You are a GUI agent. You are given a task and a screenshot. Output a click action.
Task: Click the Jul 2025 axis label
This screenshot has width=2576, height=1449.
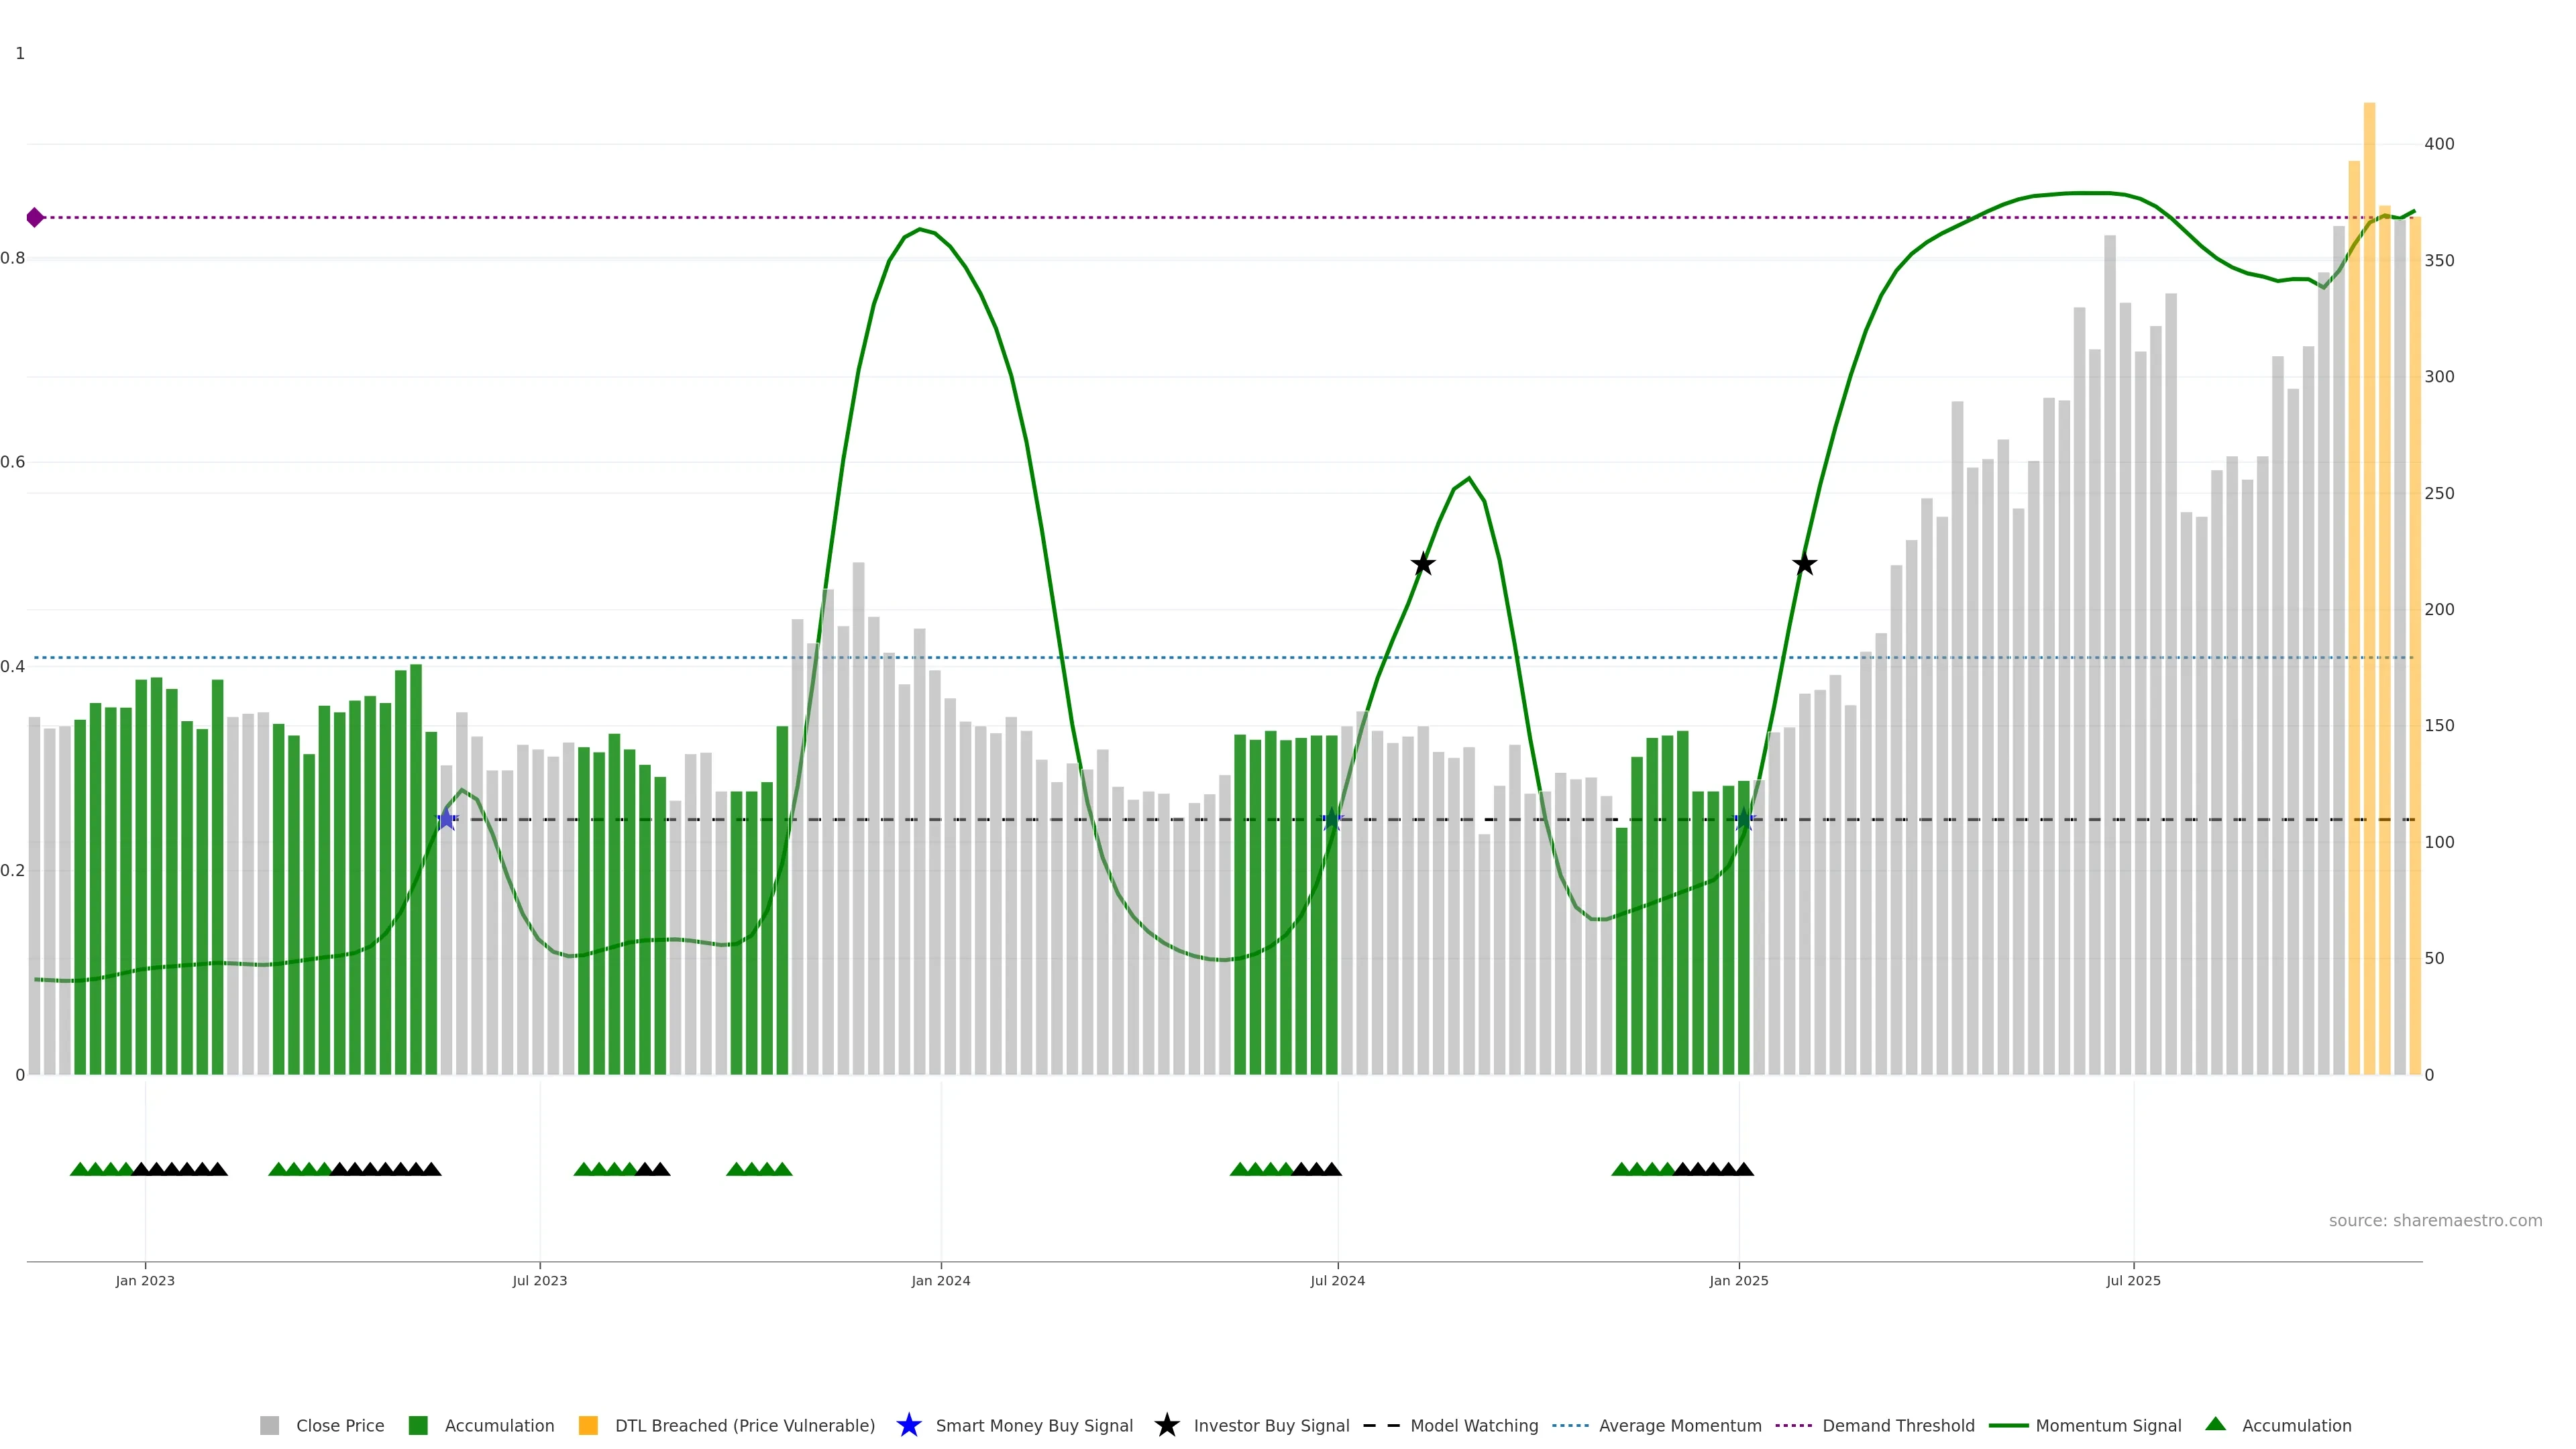click(2133, 1280)
